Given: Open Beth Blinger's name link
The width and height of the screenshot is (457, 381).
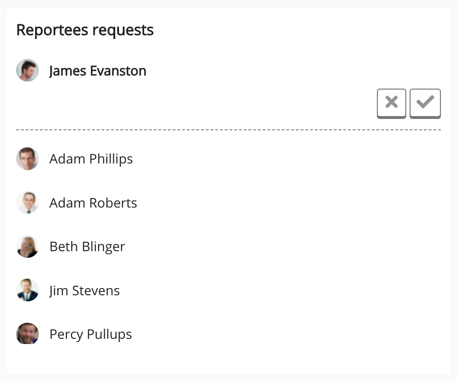Looking at the screenshot, I should [x=87, y=246].
